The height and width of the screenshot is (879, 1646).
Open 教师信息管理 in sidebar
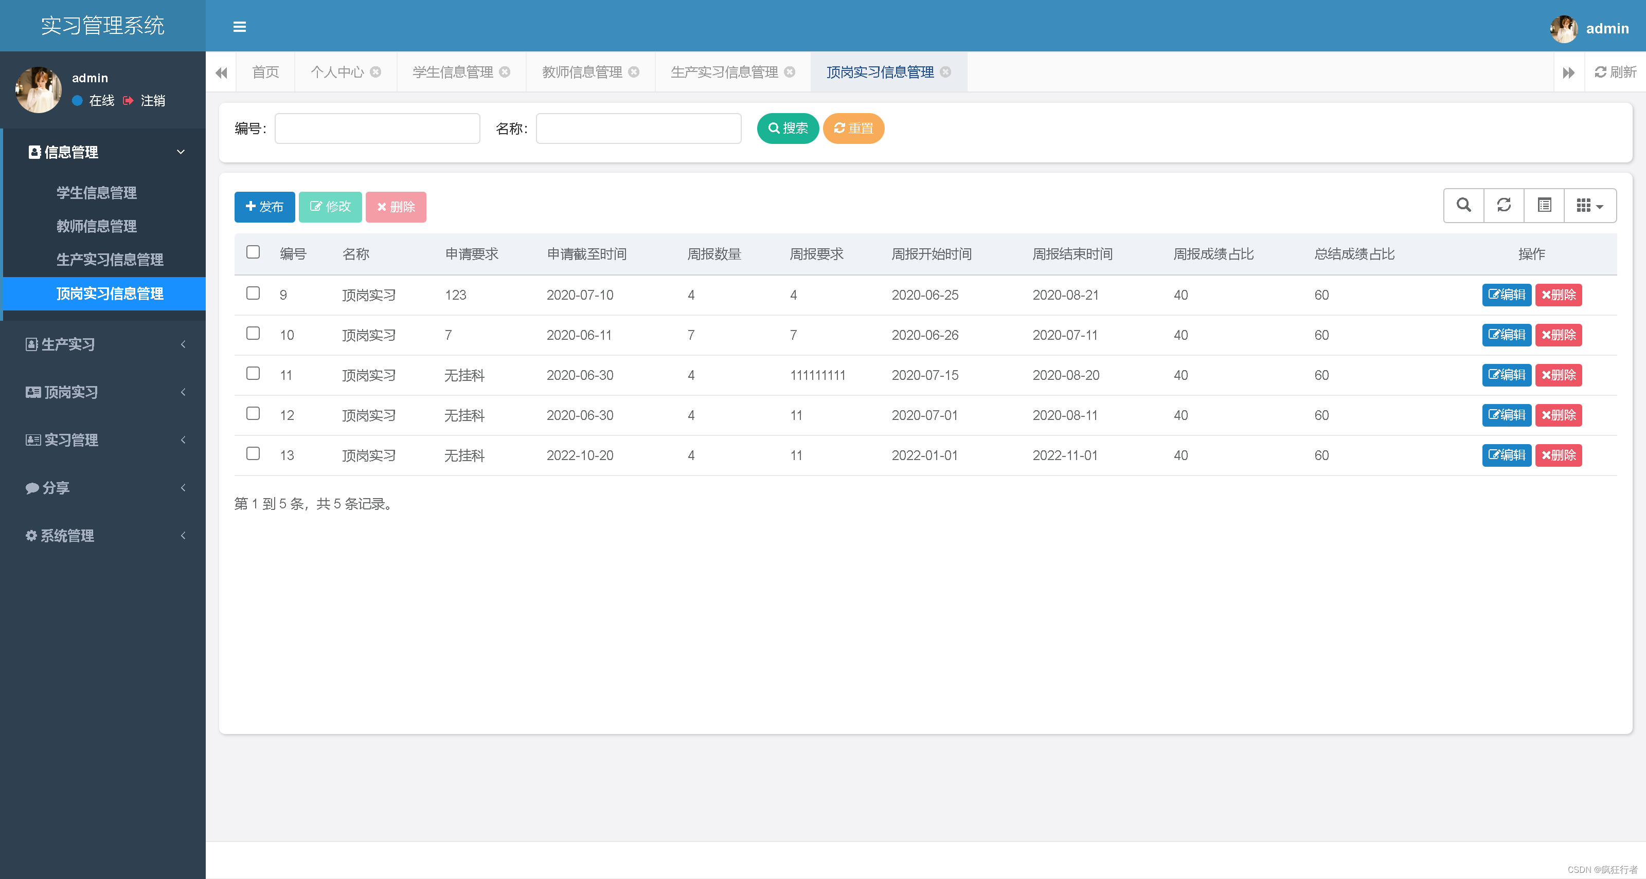(105, 227)
